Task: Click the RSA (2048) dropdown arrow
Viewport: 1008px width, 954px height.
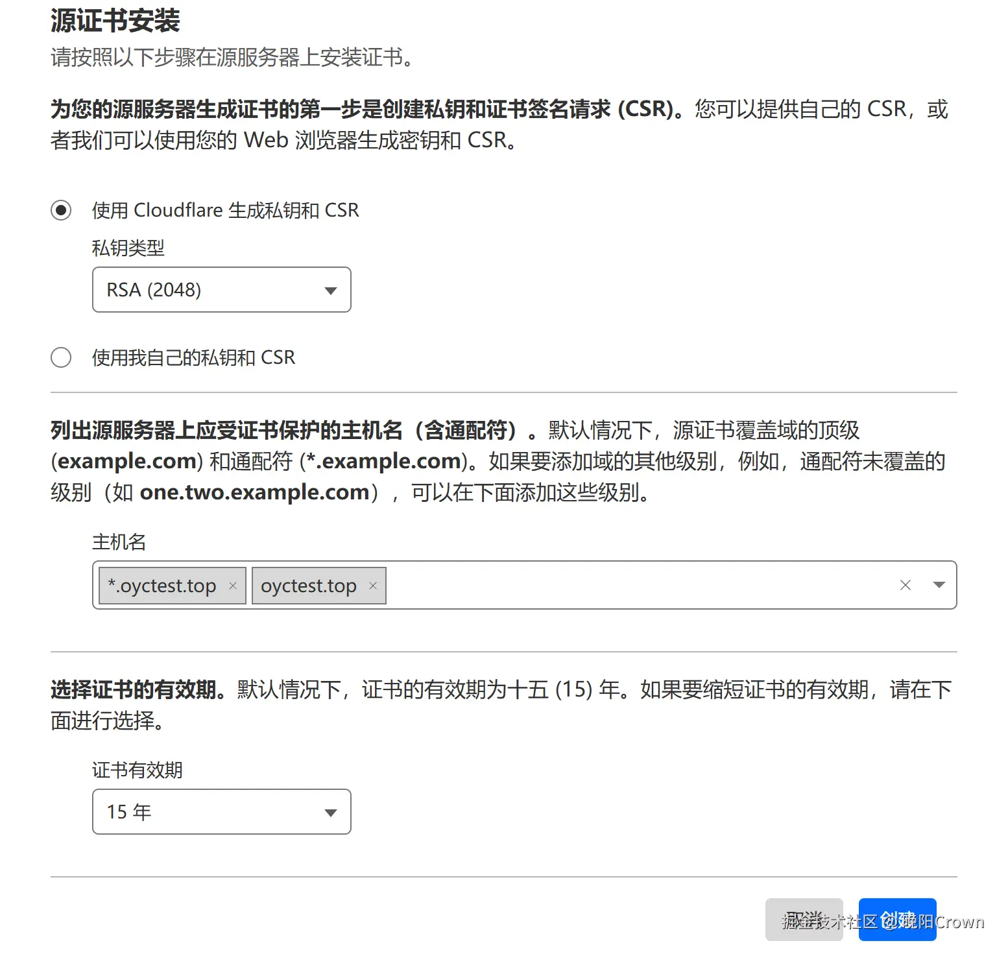Action: coord(331,291)
